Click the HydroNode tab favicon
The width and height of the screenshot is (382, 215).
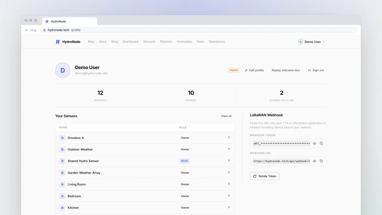[x=47, y=21]
